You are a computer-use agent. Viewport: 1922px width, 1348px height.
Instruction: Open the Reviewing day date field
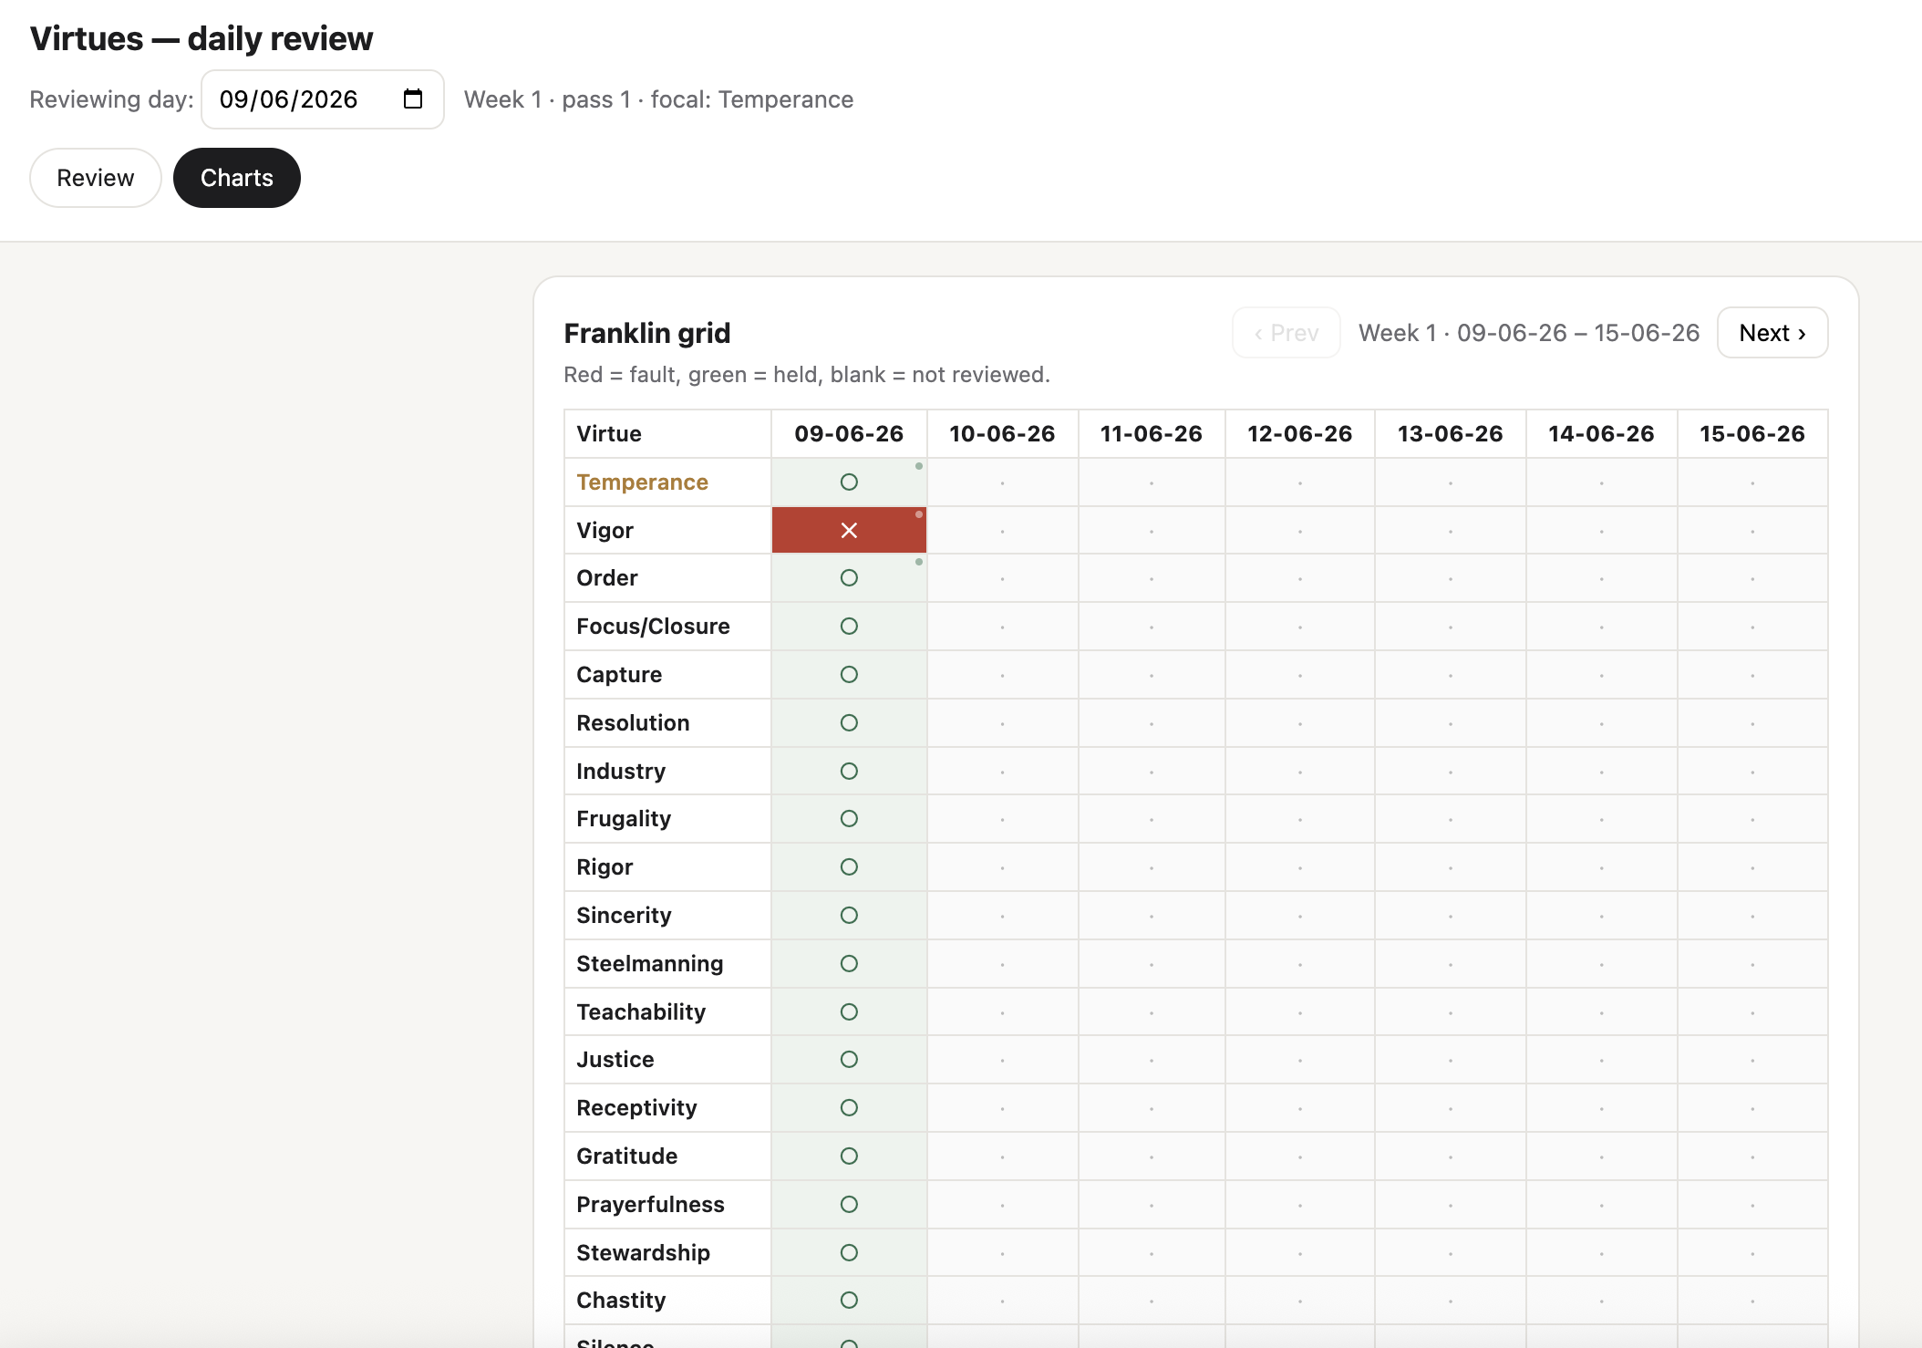click(323, 99)
